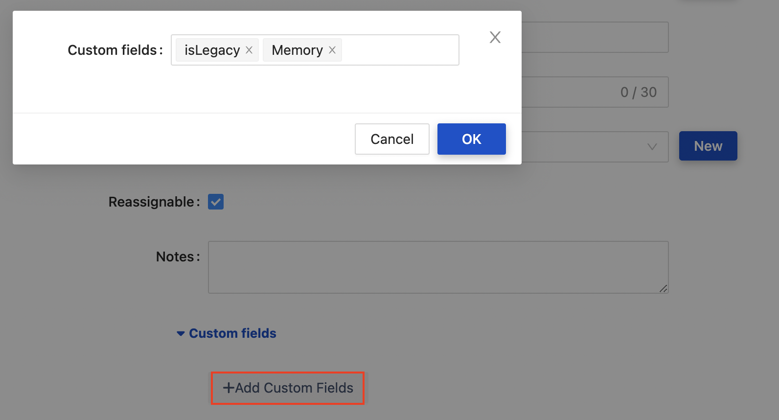Image resolution: width=779 pixels, height=420 pixels.
Task: Collapse the Custom fields section caret
Action: coord(181,334)
